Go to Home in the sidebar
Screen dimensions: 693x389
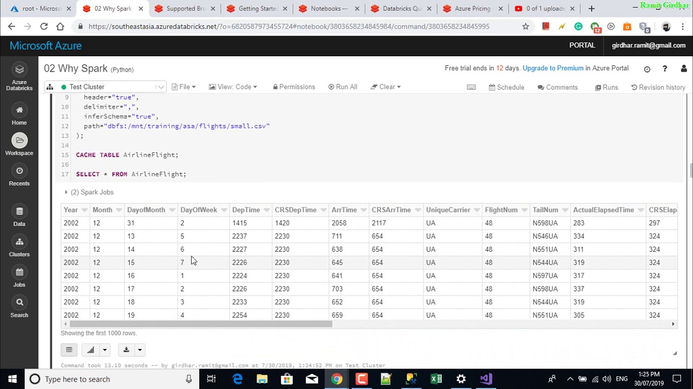[x=19, y=115]
